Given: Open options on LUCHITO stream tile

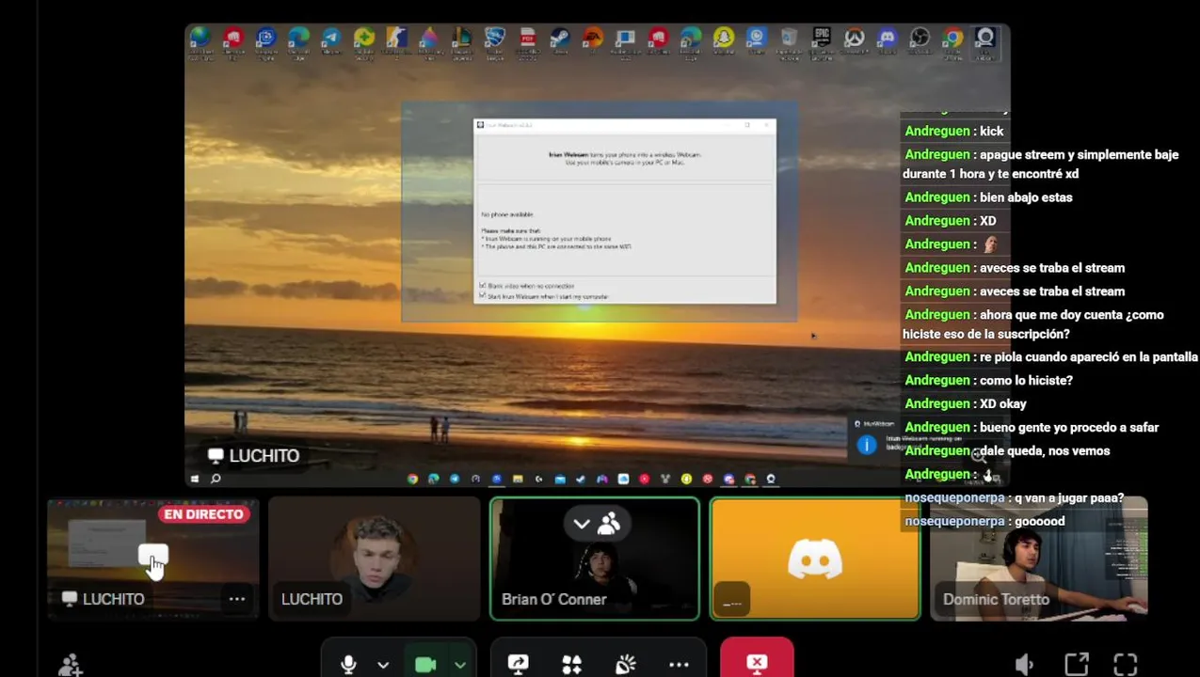Looking at the screenshot, I should 237,599.
